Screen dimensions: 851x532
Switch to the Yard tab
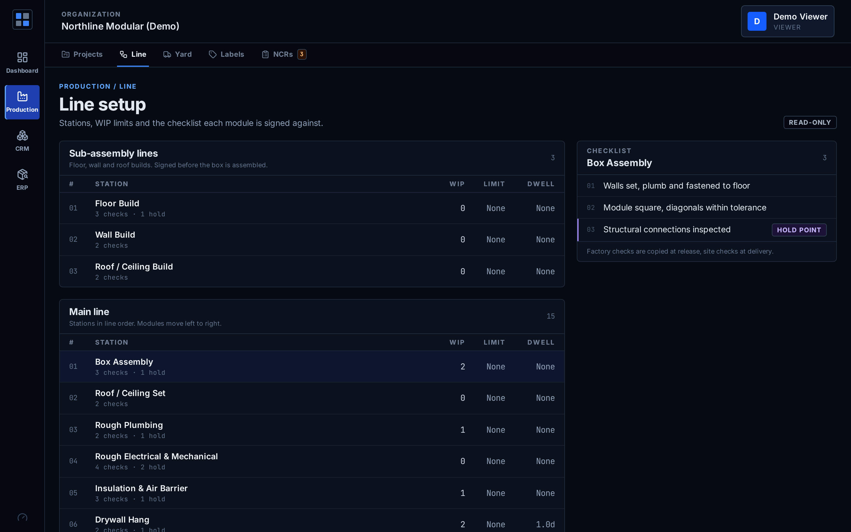click(x=177, y=54)
